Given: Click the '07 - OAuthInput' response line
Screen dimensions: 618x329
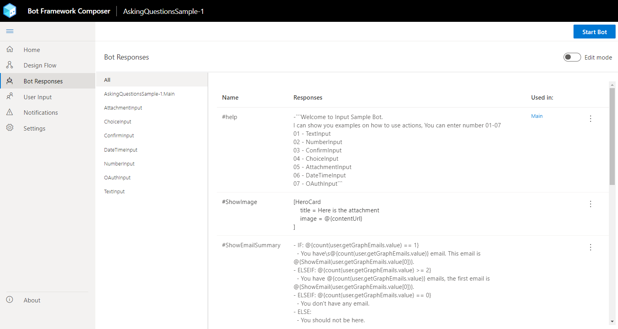Looking at the screenshot, I should click(x=318, y=183).
